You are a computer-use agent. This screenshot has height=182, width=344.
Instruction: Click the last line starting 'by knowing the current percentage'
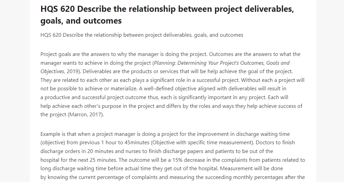172,177
